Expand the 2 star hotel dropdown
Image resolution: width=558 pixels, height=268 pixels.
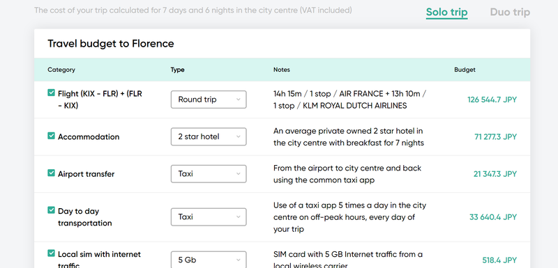coord(209,136)
